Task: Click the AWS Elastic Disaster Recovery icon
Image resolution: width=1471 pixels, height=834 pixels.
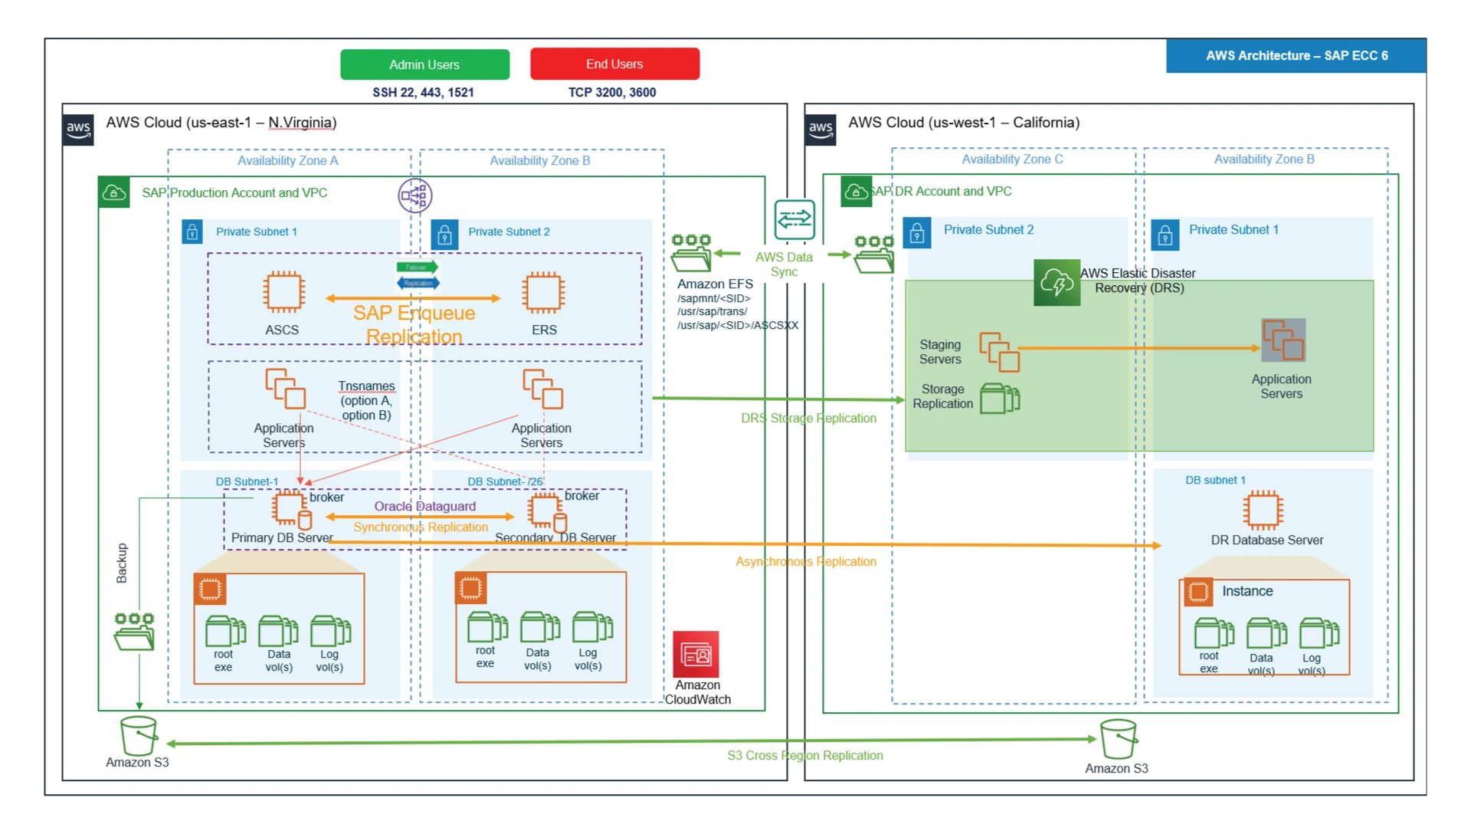Action: coord(1057,282)
